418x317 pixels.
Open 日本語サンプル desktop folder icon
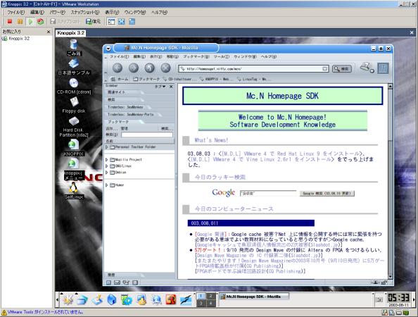pyautogui.click(x=74, y=67)
